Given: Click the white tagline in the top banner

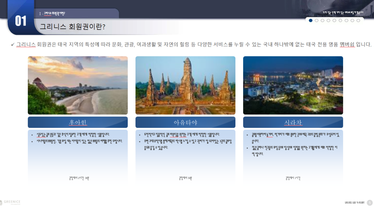Looking at the screenshot, I should [x=343, y=12].
